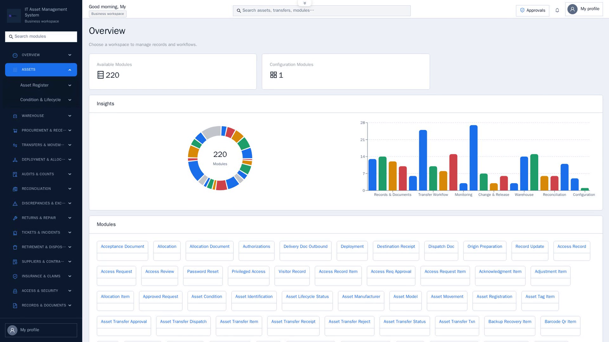Click the Transfers & Movement arrows icon
Viewport: 609px width, 342px height.
[15, 145]
